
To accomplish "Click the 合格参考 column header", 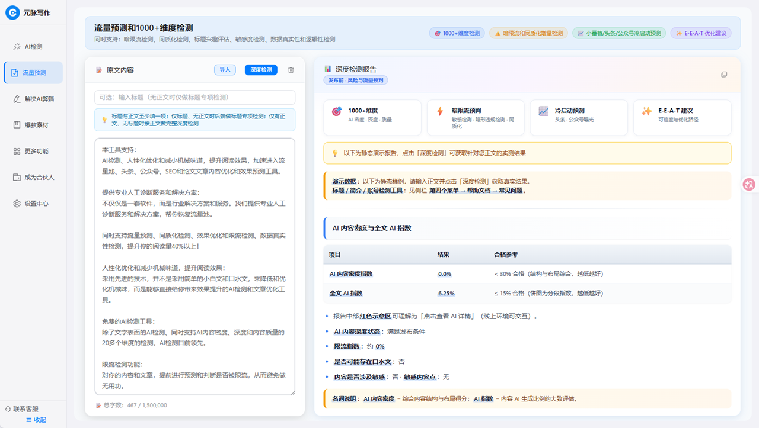I will (506, 254).
